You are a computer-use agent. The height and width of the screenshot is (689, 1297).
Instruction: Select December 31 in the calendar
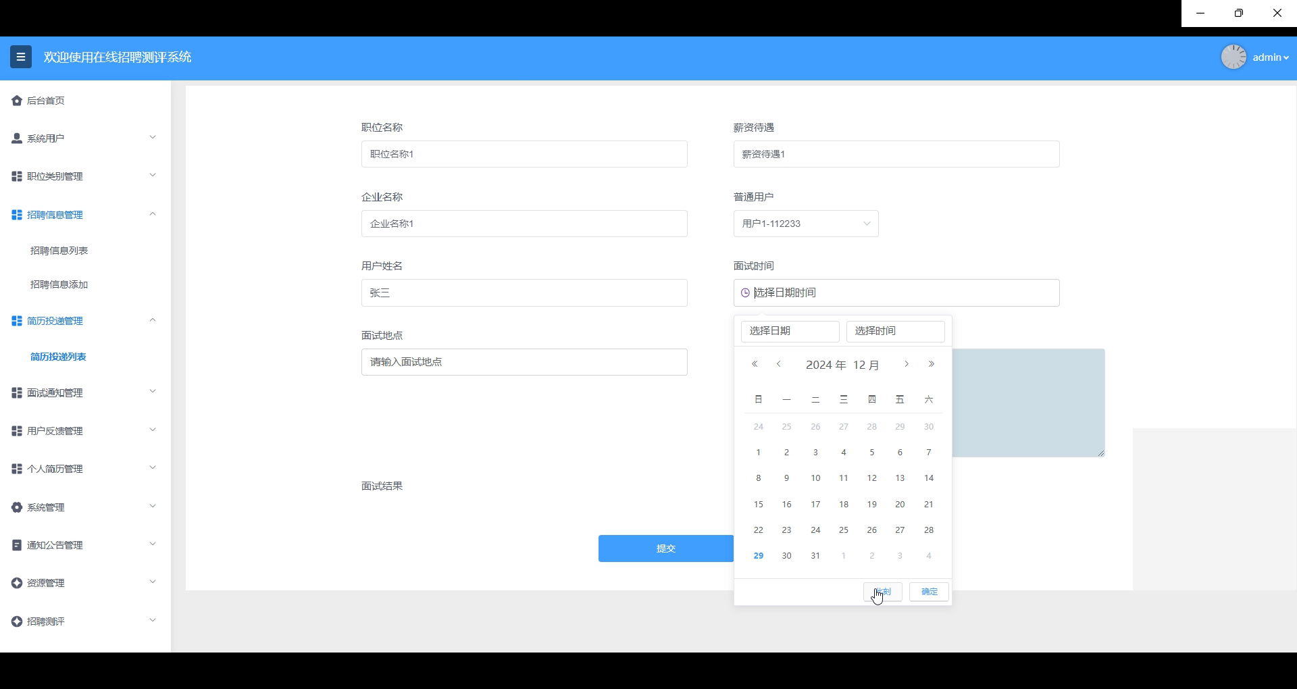(x=815, y=556)
